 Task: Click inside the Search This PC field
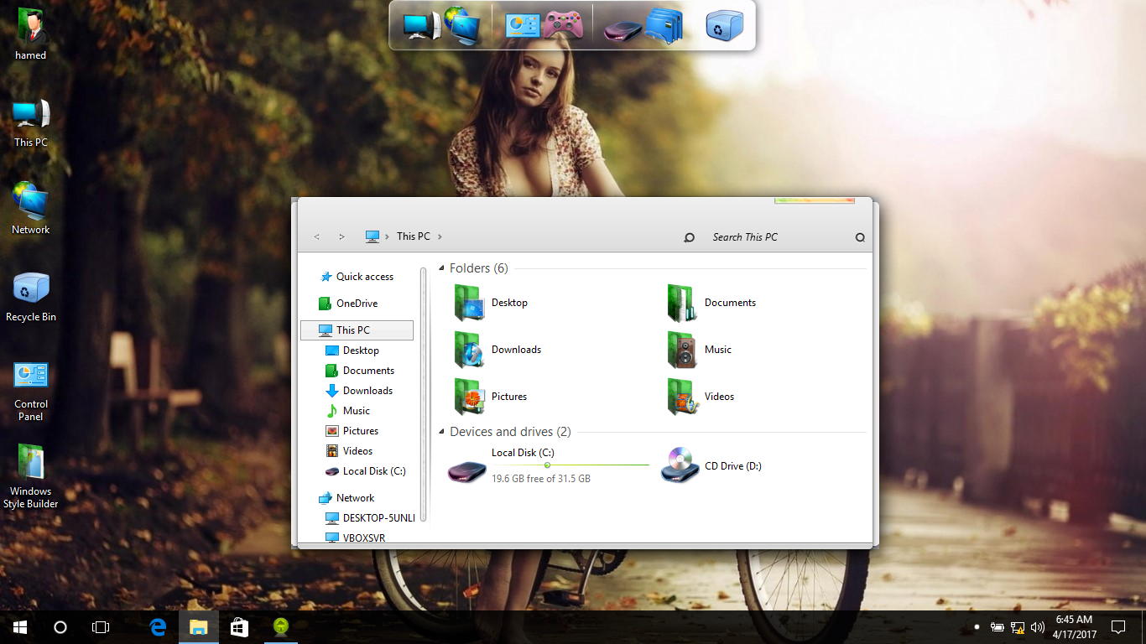772,237
